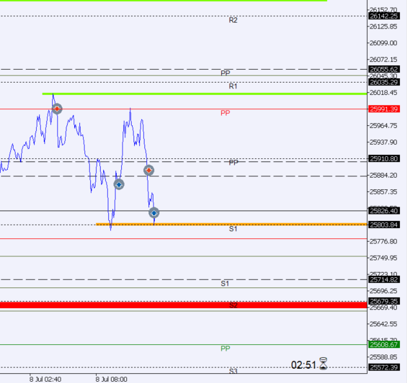Select the red 25991.39 price label
This screenshot has width=407, height=383.
pos(384,109)
